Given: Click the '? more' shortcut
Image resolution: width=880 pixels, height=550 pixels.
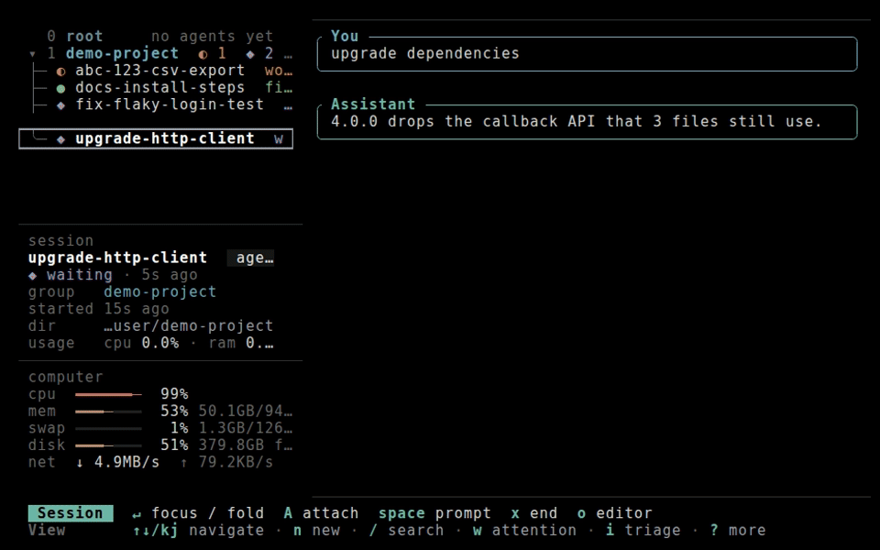Looking at the screenshot, I should coord(737,531).
